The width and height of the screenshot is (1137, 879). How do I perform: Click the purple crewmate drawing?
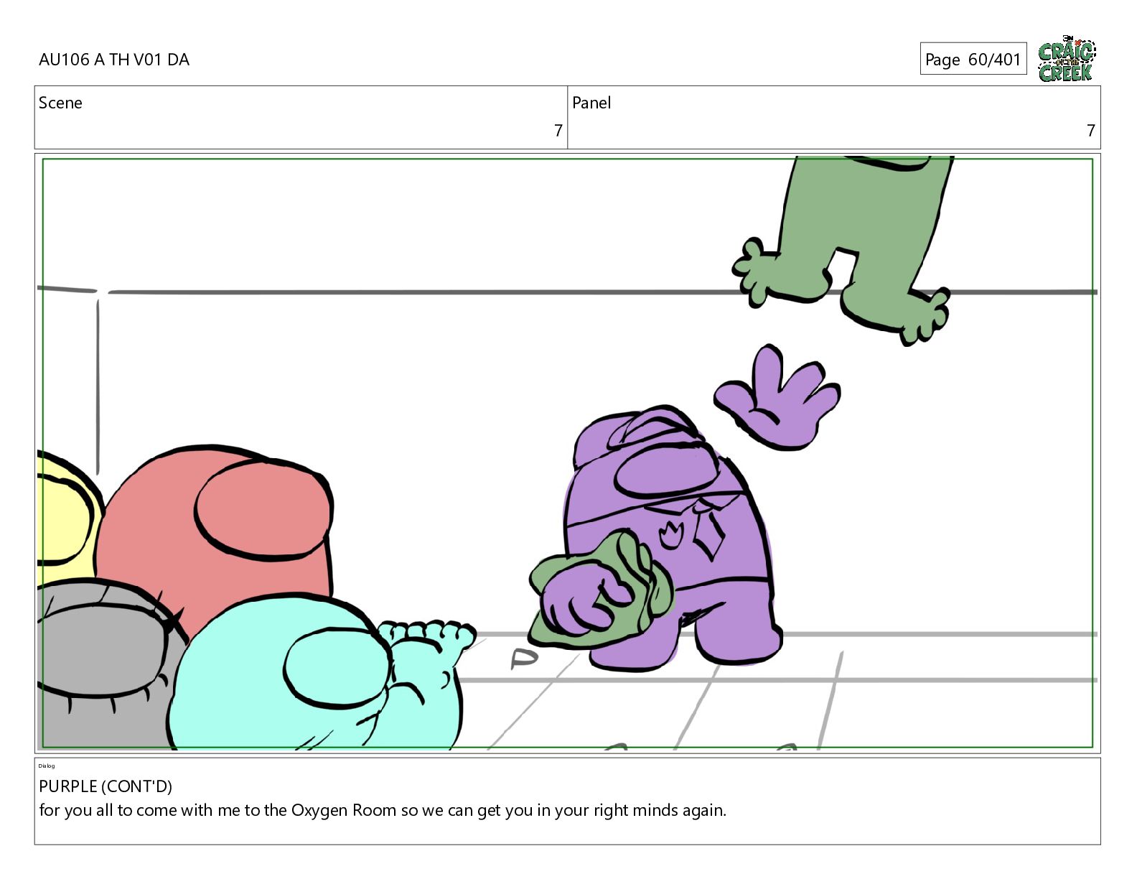(x=671, y=539)
